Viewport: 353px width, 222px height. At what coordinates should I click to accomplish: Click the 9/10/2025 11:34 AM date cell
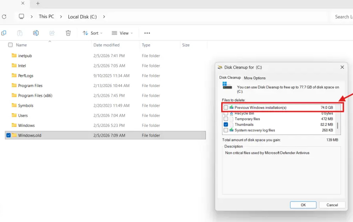pyautogui.click(x=112, y=76)
